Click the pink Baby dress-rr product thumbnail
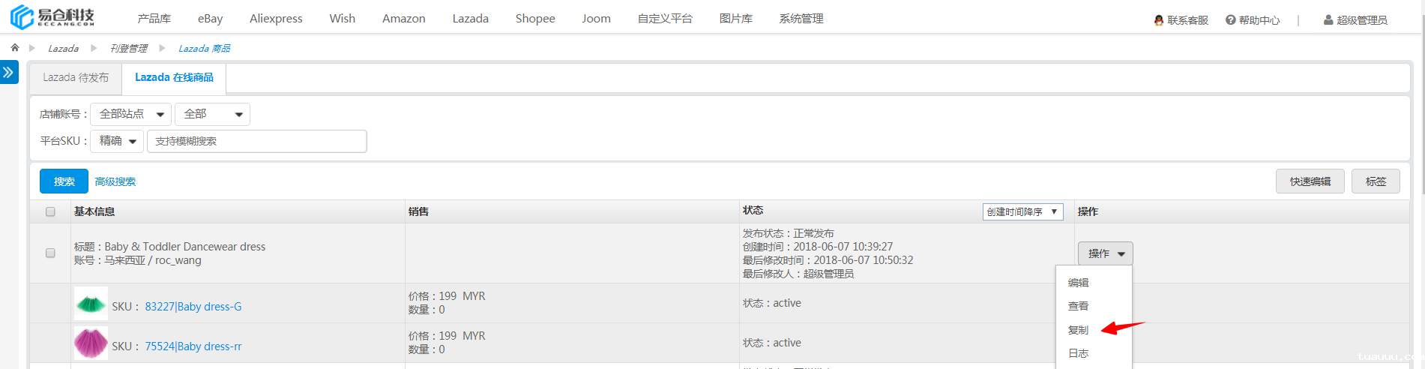Viewport: 1425px width, 369px height. [x=91, y=343]
